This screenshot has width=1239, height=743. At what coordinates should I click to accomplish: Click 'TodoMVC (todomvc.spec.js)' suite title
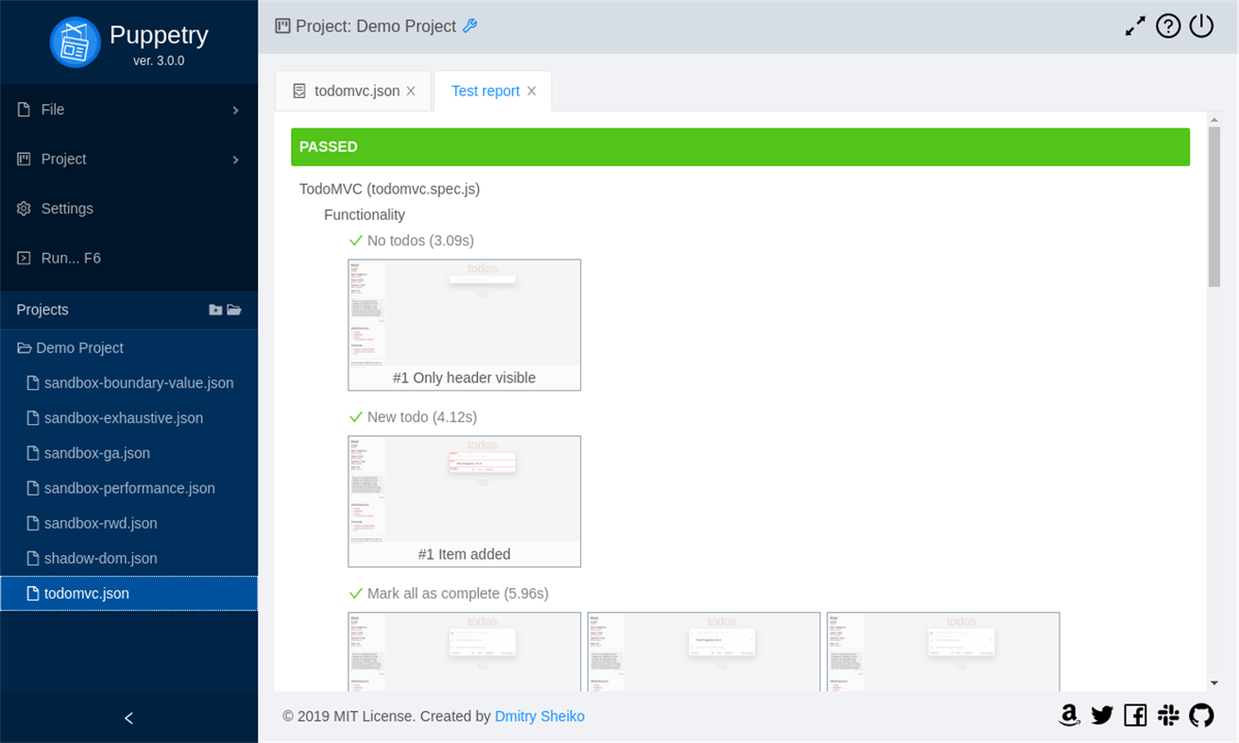point(390,189)
